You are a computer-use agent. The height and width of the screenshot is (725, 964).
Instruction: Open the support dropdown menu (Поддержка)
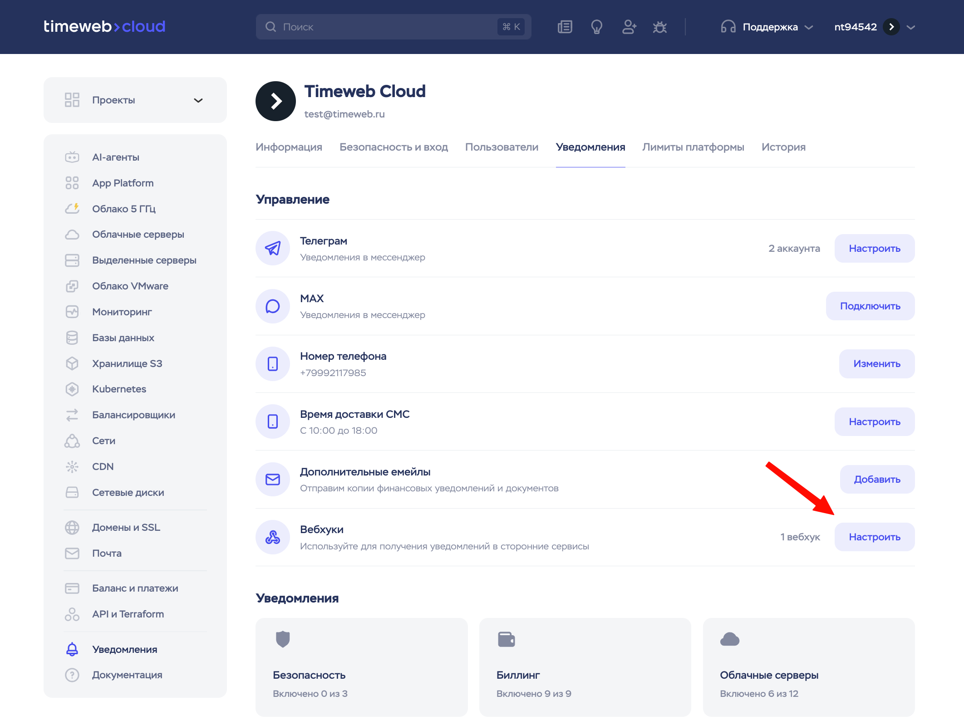[767, 27]
